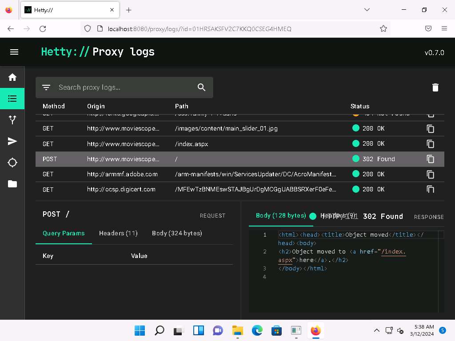Screen dimensions: 455x341
Task: Open the Intercept fork sidebar icon
Action: pyautogui.click(x=12, y=120)
